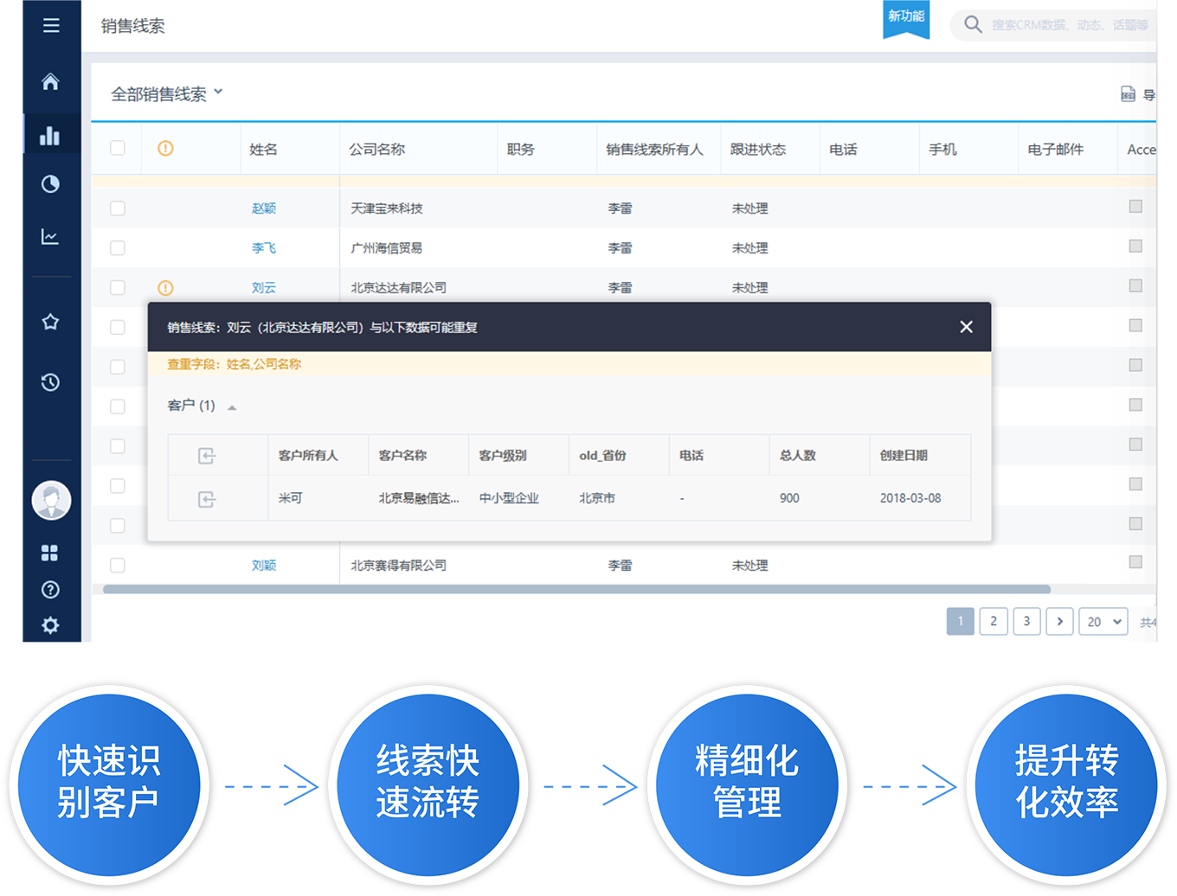Go to page 2
Screen dimensions: 1177x896
(x=994, y=621)
